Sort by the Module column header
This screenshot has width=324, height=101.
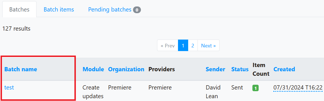(x=93, y=69)
